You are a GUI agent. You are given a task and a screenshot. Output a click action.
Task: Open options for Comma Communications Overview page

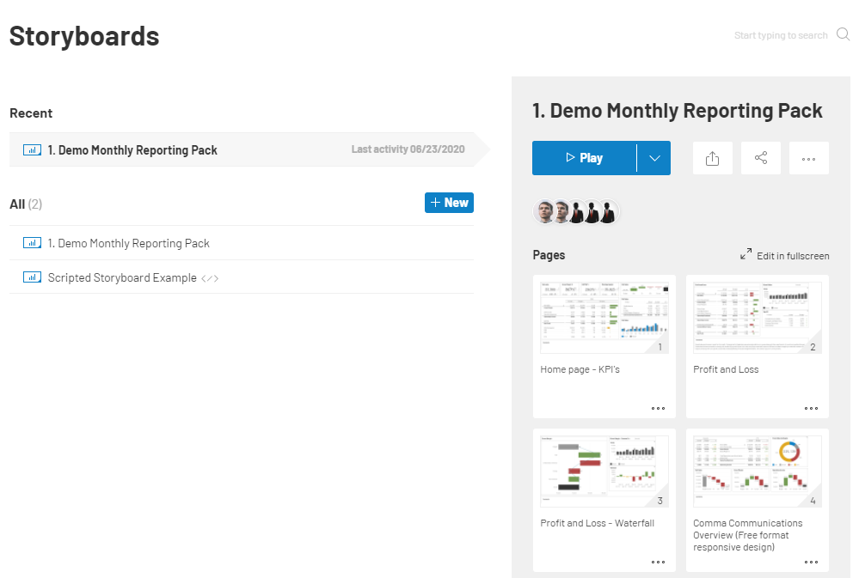point(812,563)
